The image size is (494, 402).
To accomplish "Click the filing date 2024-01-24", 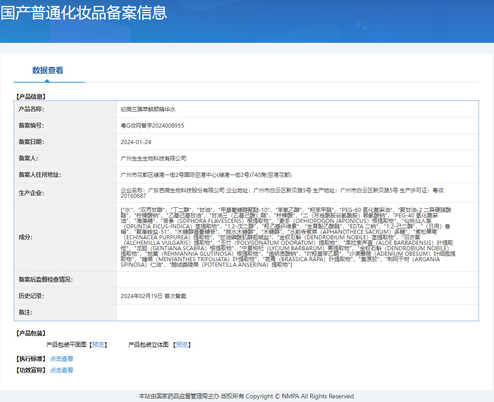I will [x=136, y=142].
